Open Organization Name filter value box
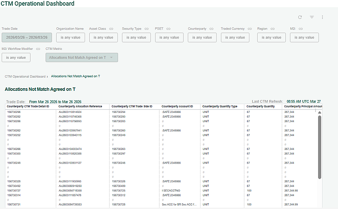 coord(70,37)
